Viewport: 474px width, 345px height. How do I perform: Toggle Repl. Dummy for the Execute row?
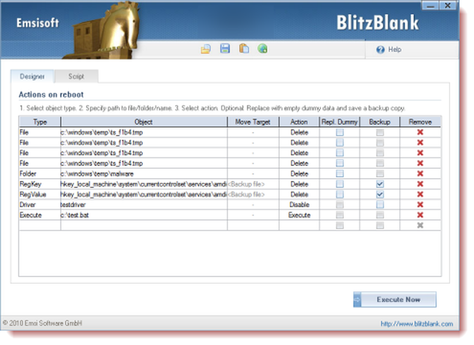click(340, 215)
